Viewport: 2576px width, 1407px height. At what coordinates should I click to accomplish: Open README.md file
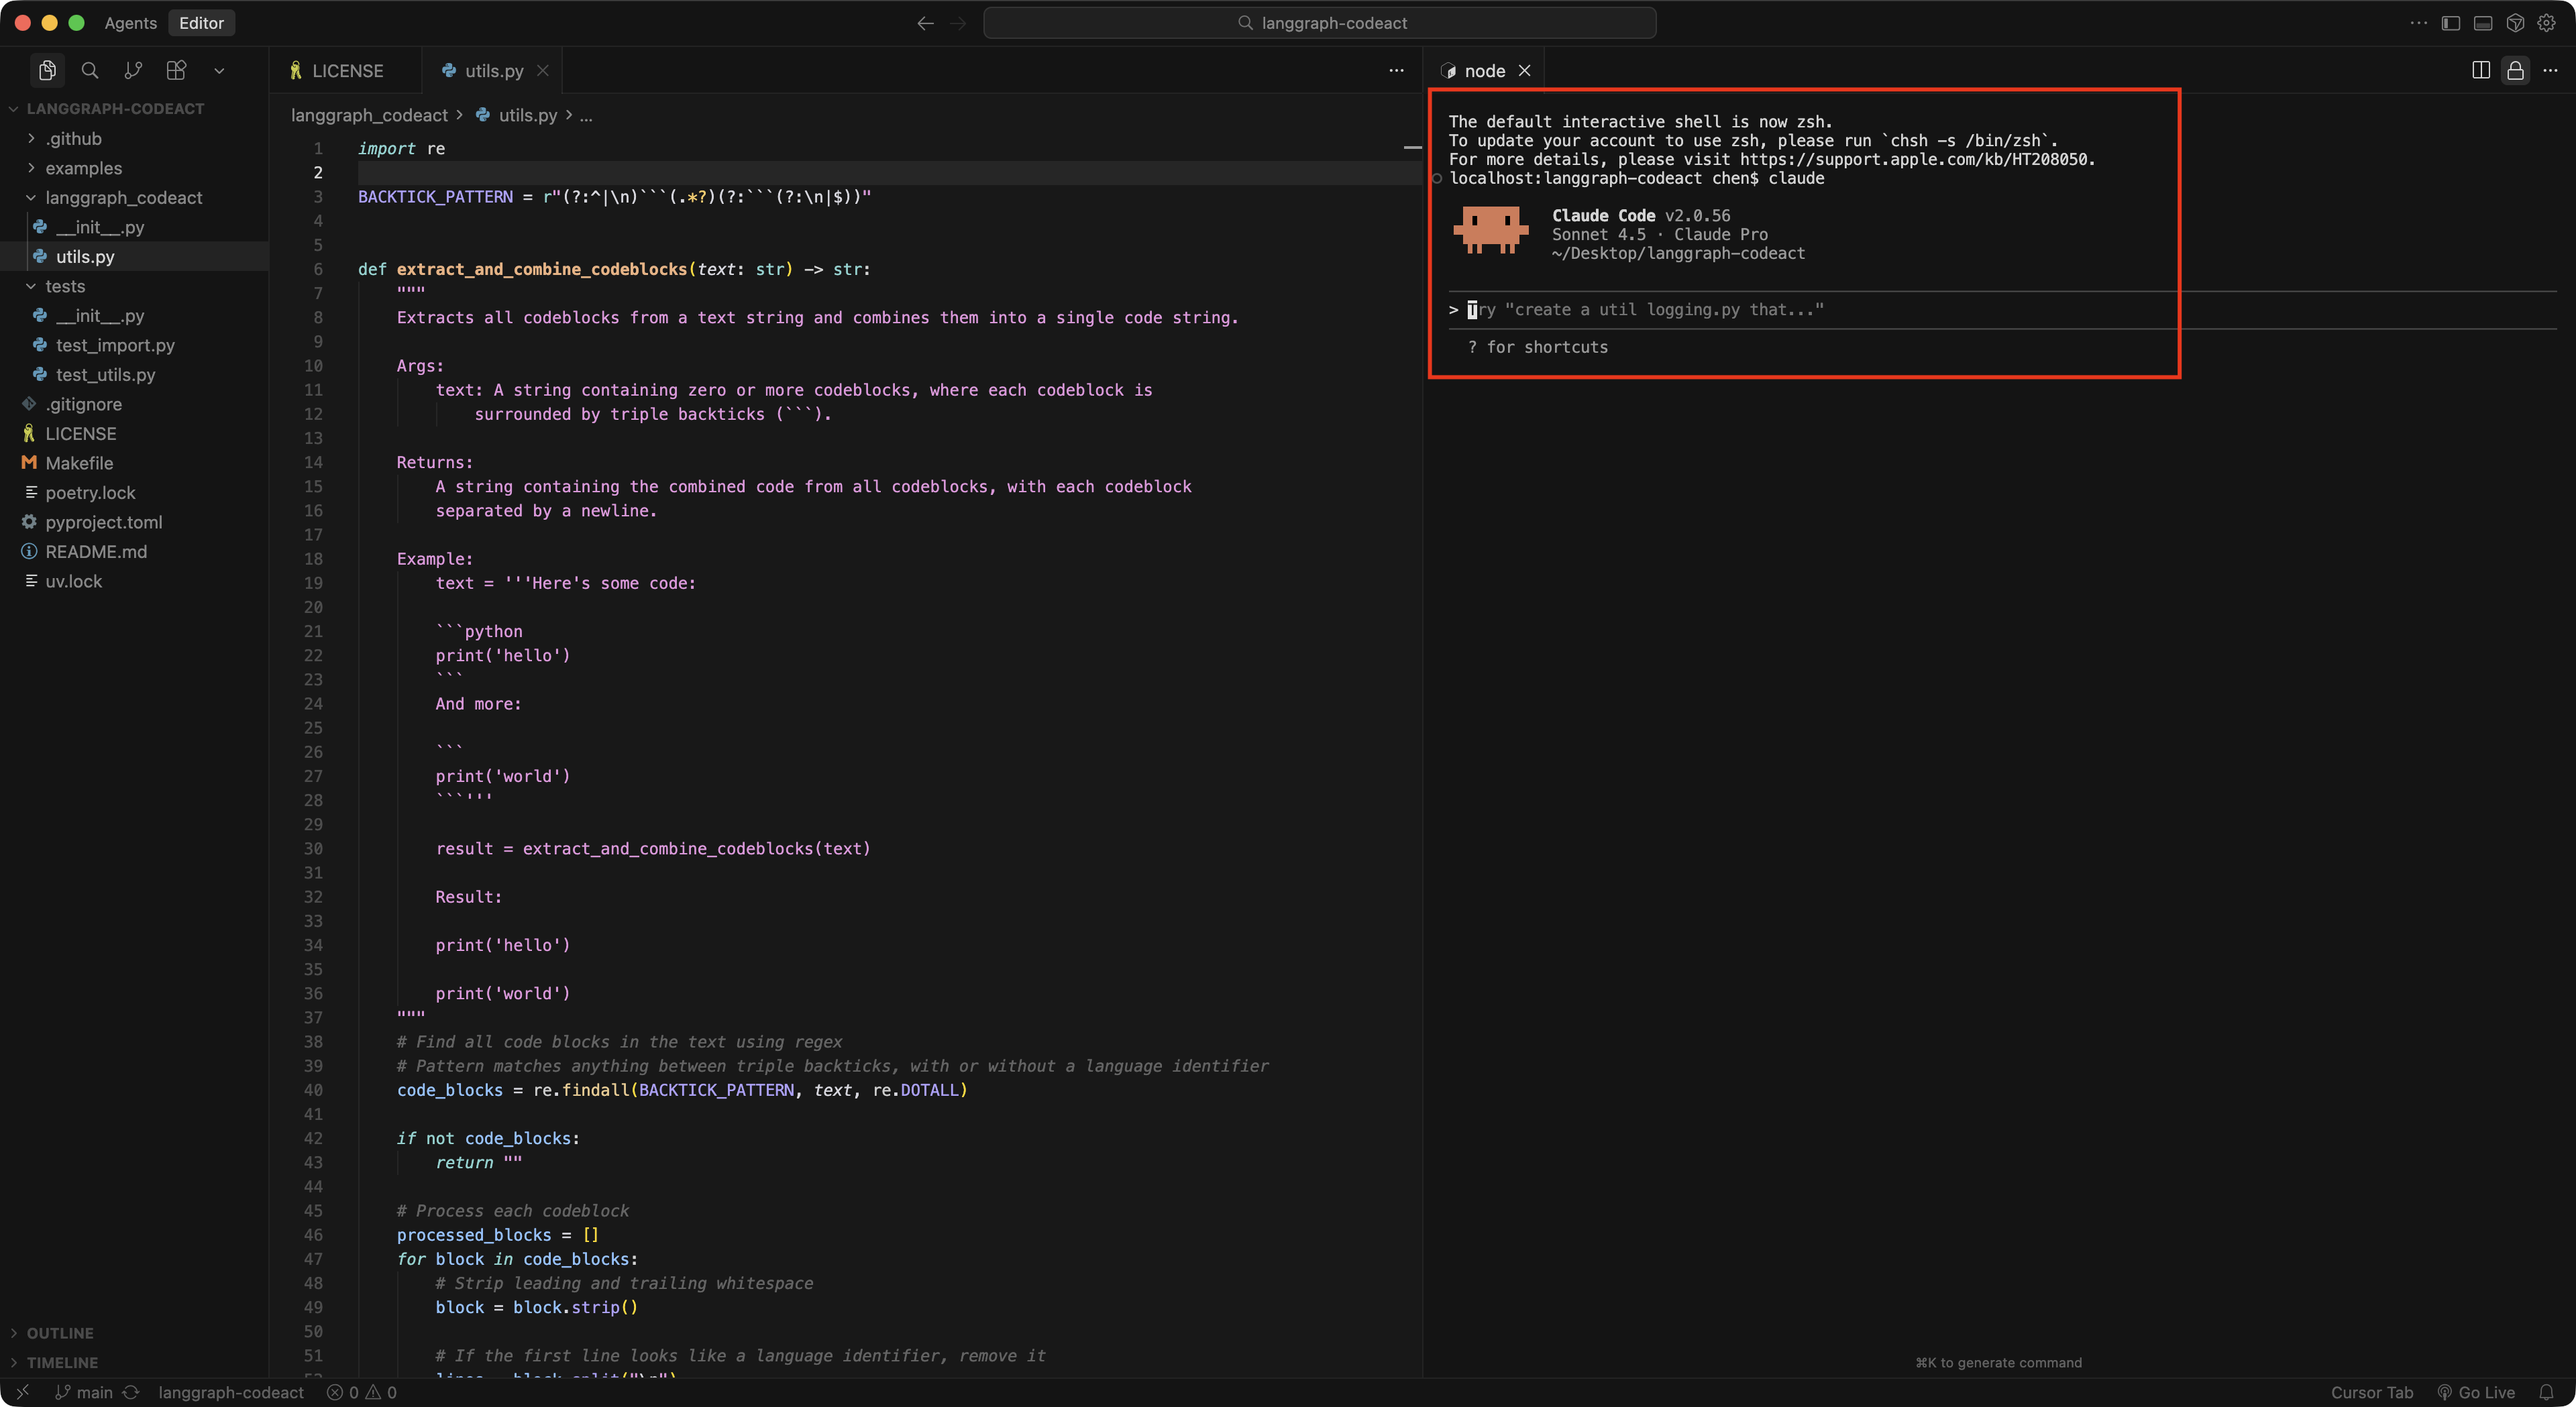pyautogui.click(x=96, y=552)
